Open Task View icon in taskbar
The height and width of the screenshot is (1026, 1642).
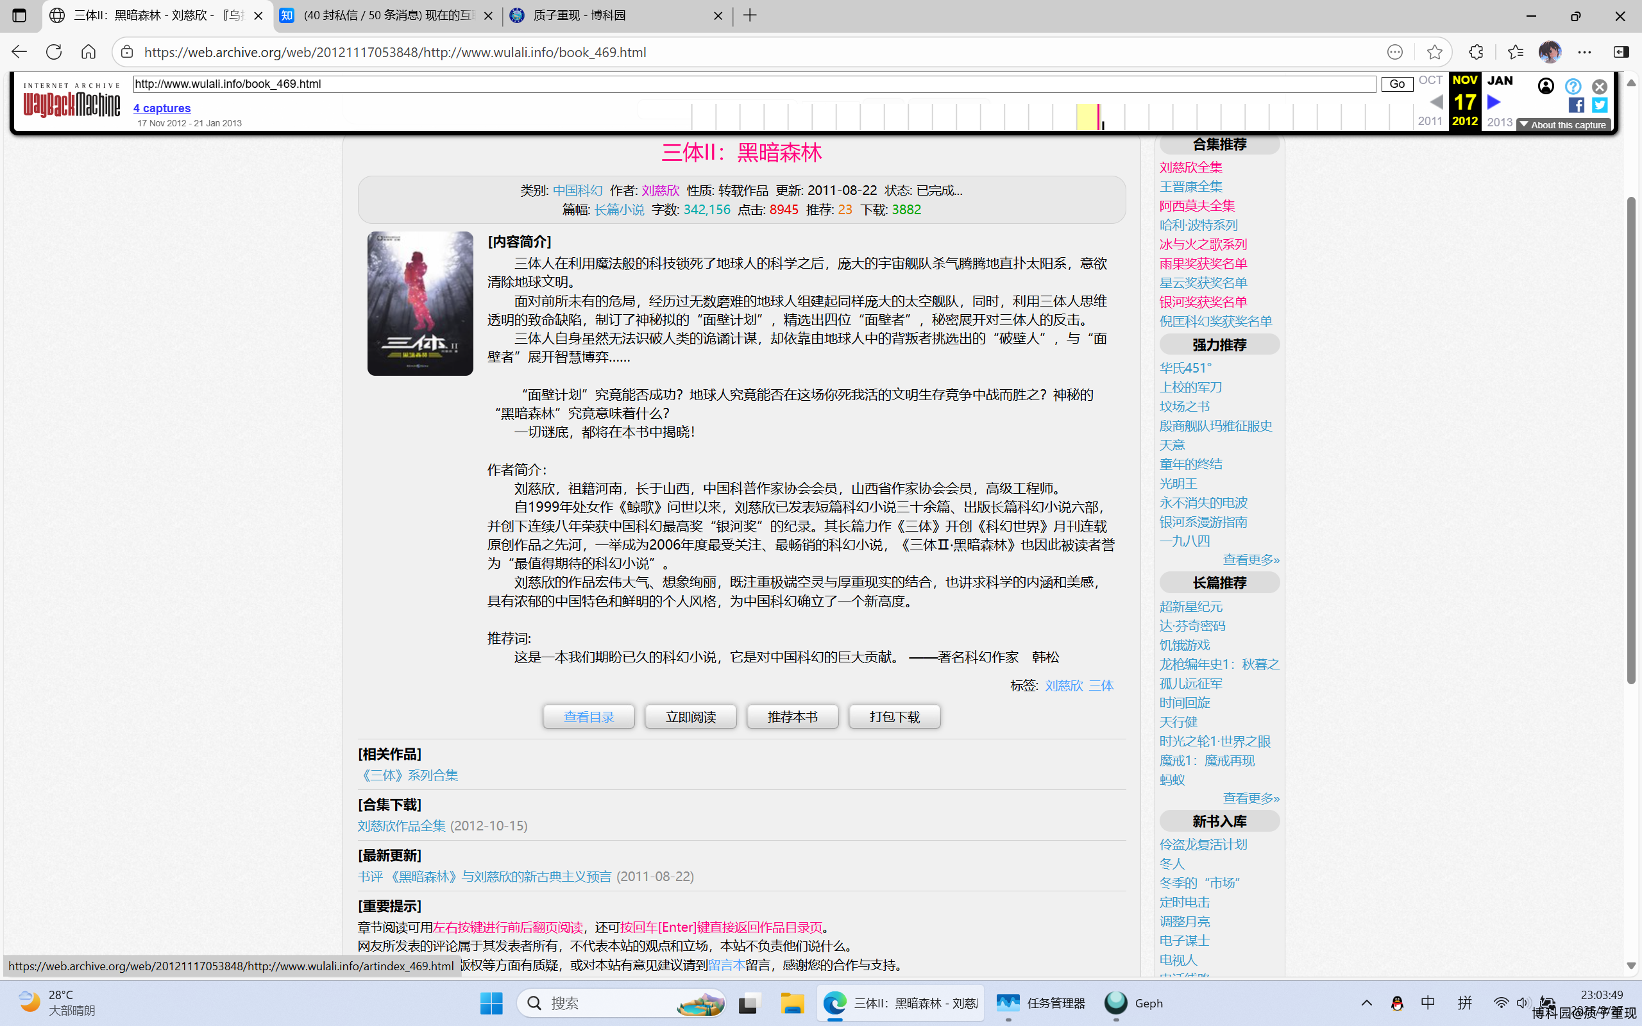(x=749, y=1003)
